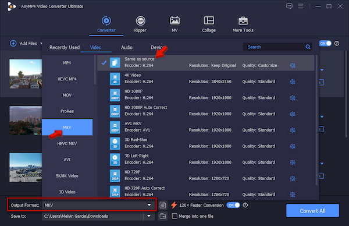The width and height of the screenshot is (349, 226).
Task: Click the search magnifier icon
Action: (308, 47)
